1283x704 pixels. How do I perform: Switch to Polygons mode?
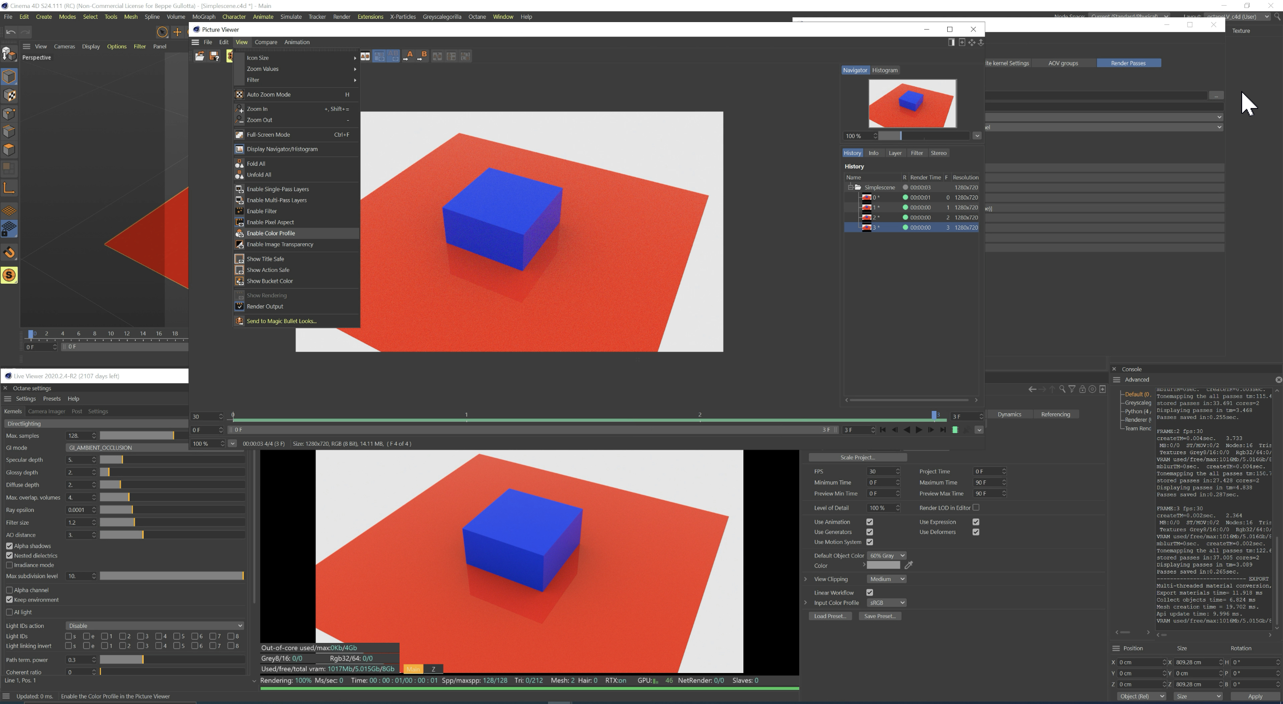[x=9, y=149]
